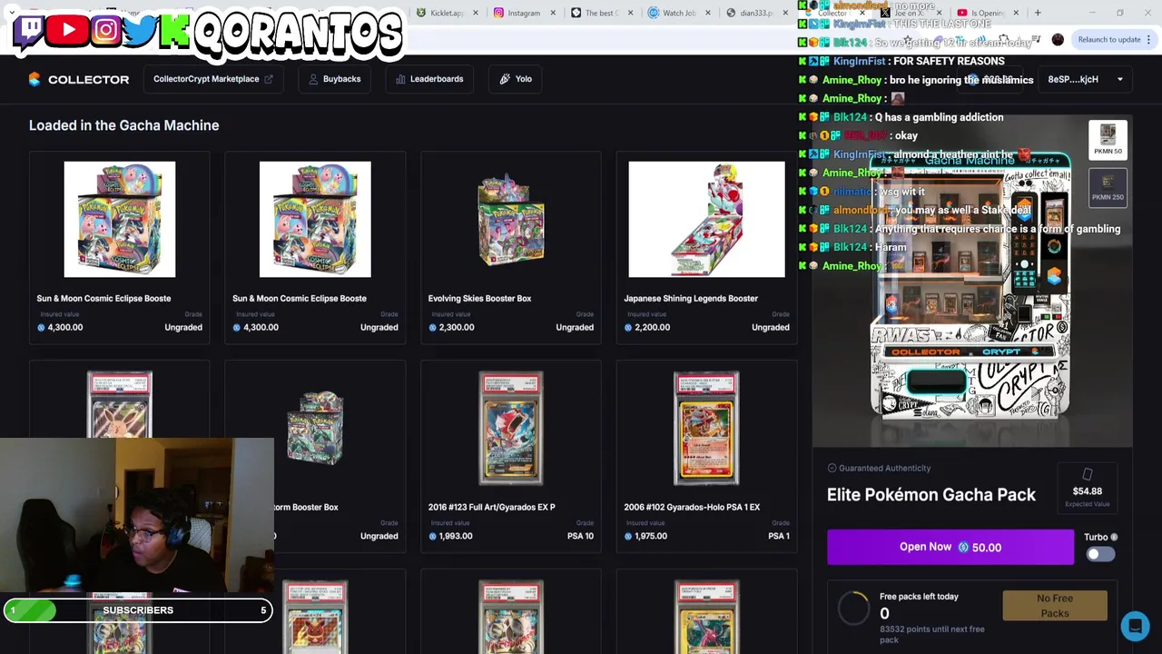The width and height of the screenshot is (1162, 654).
Task: Close the Instagram tab
Action: click(552, 13)
